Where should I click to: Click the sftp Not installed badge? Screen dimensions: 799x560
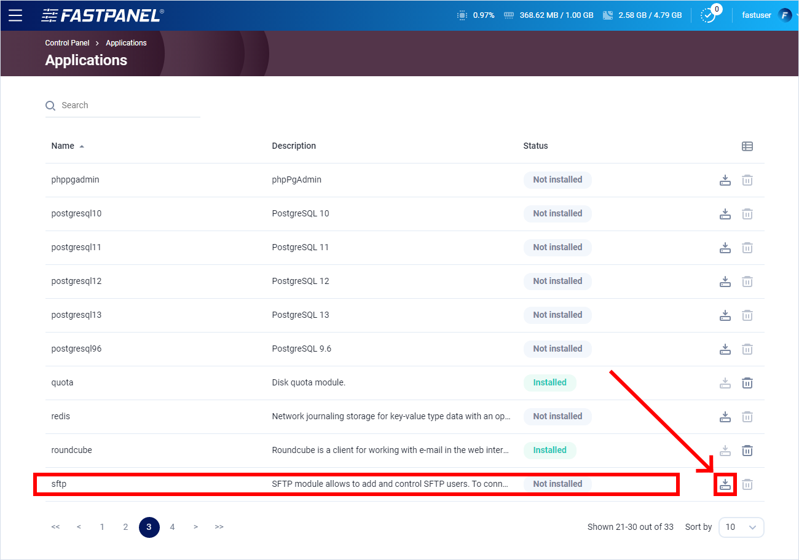tap(557, 484)
